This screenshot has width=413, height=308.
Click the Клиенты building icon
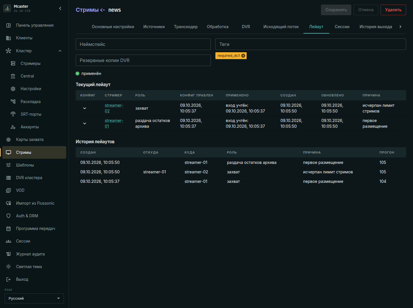[9, 38]
